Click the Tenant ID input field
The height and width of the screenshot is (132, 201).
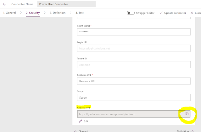coord(134,65)
